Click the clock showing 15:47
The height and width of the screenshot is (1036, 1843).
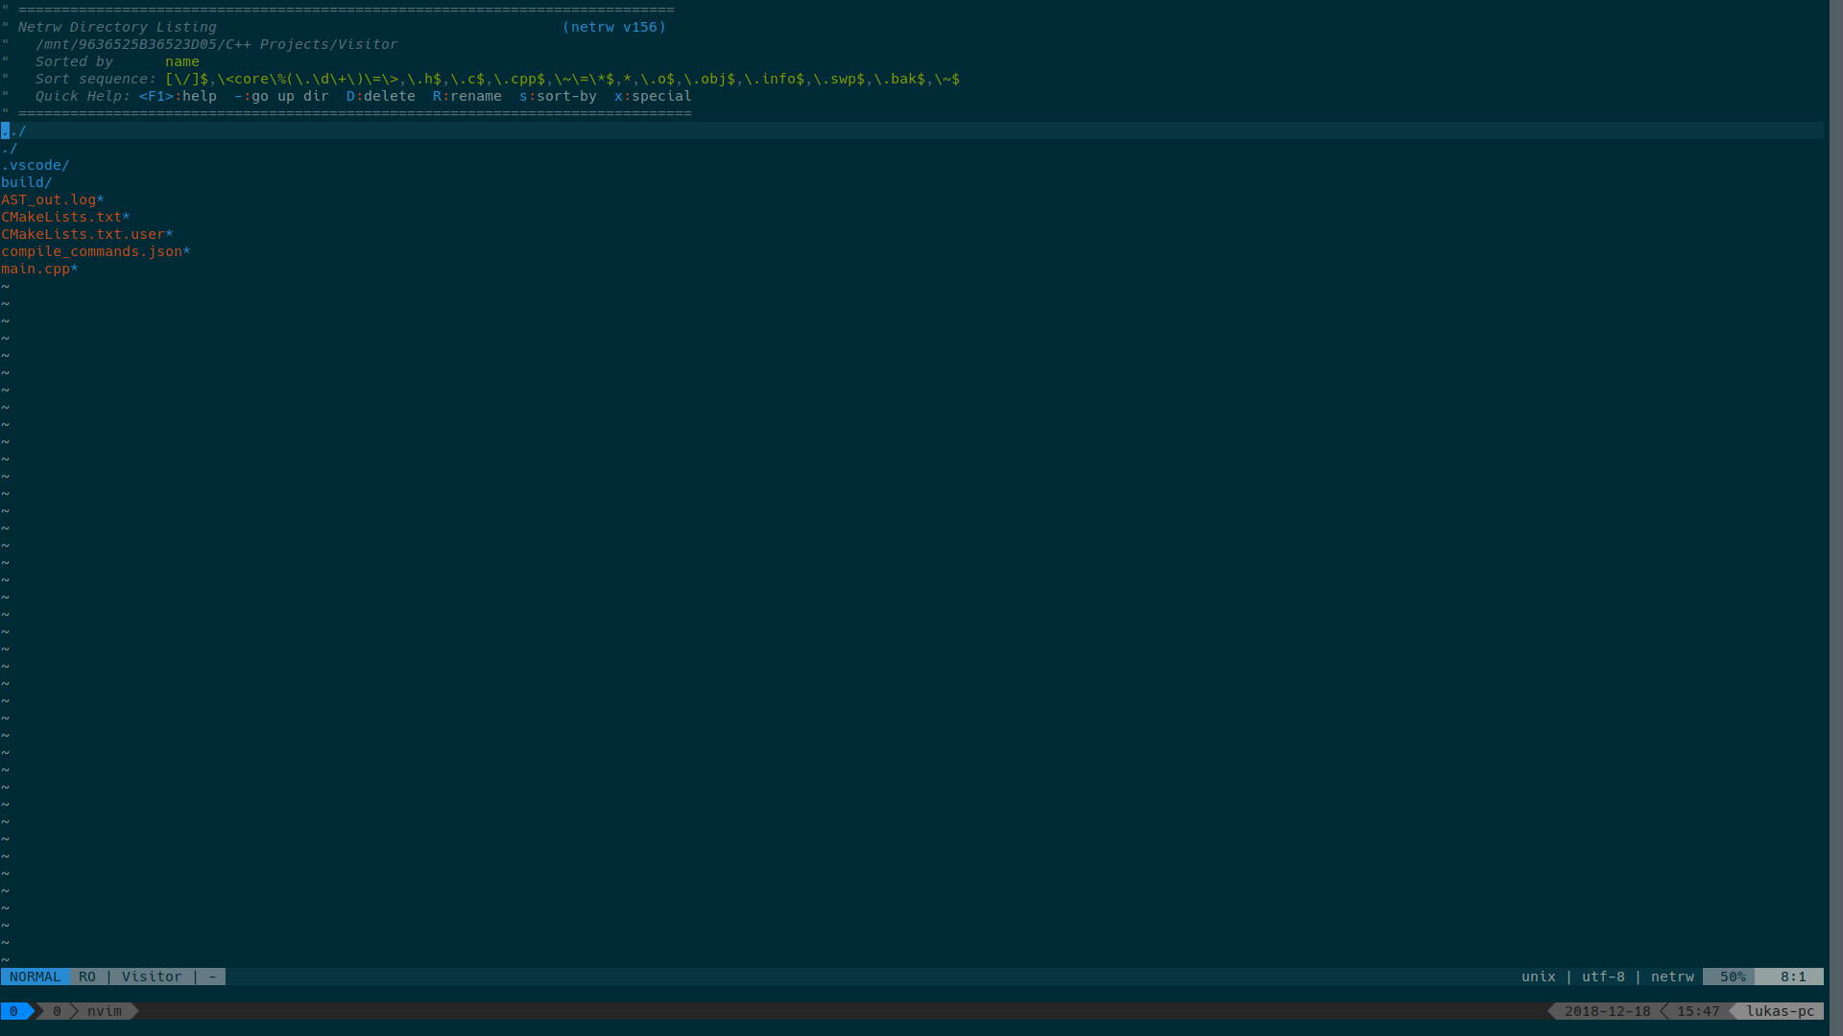point(1698,1011)
